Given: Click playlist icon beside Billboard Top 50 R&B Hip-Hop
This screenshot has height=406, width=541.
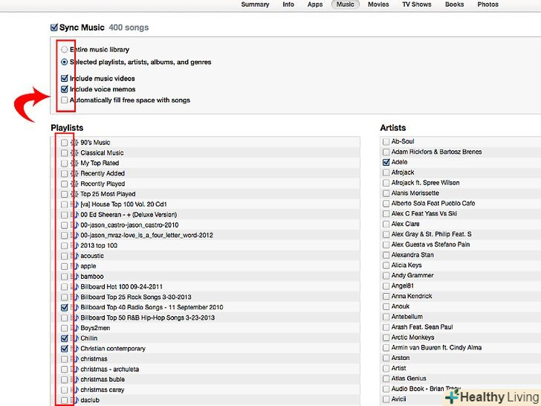Looking at the screenshot, I should pyautogui.click(x=74, y=318).
